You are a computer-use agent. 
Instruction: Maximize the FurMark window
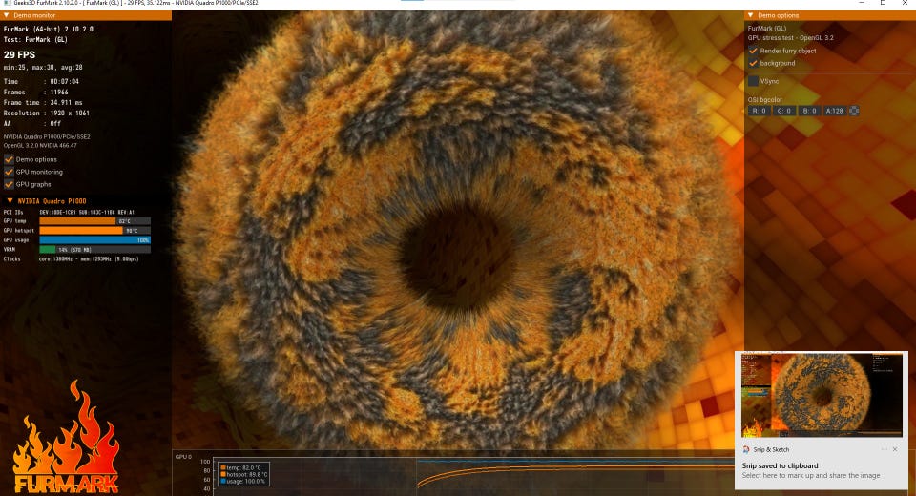(x=884, y=3)
